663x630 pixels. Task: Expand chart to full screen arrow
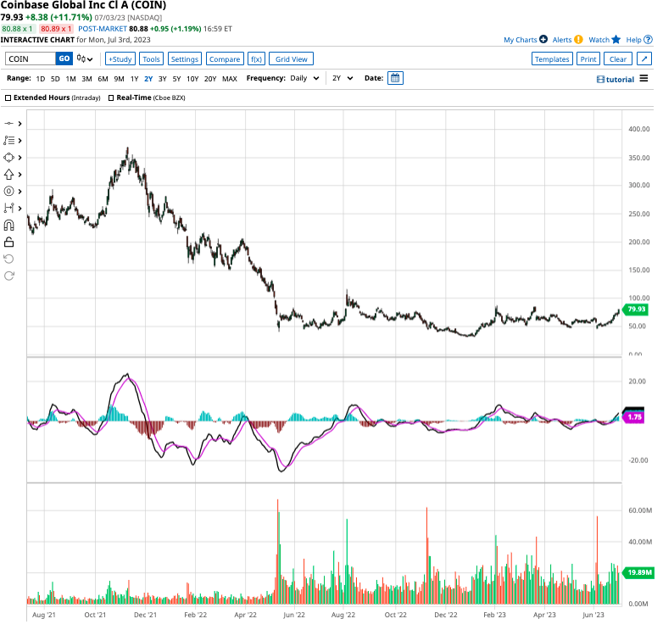[644, 59]
